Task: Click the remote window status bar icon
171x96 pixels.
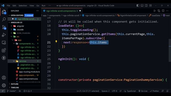Action: click(x=3, y=91)
